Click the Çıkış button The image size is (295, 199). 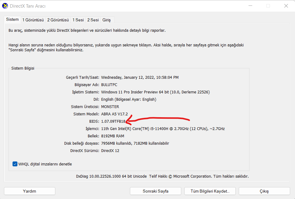click(x=264, y=191)
